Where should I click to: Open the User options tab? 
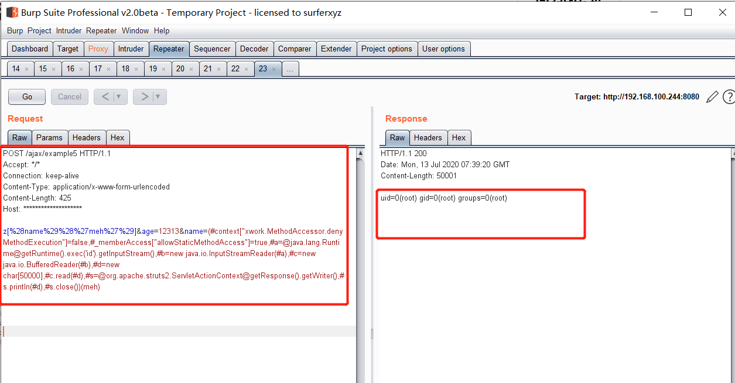tap(443, 49)
